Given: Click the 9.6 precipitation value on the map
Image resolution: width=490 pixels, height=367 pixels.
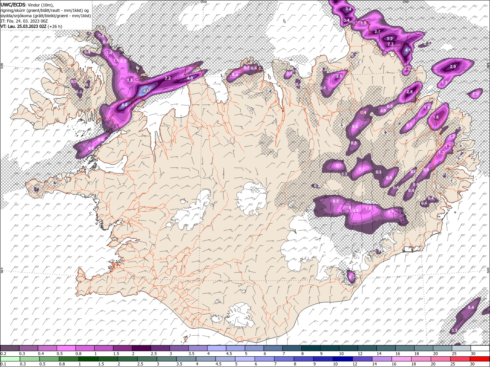Looking at the screenshot, I should coord(354,127).
